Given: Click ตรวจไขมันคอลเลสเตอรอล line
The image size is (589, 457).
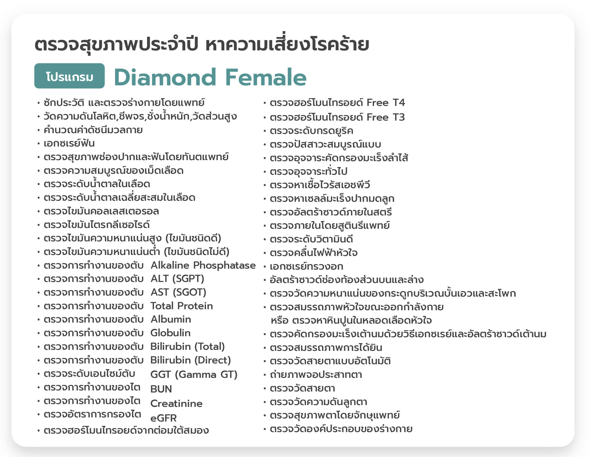Looking at the screenshot, I should 101,211.
